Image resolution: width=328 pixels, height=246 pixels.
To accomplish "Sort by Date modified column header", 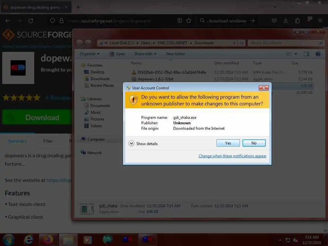I will [226, 63].
